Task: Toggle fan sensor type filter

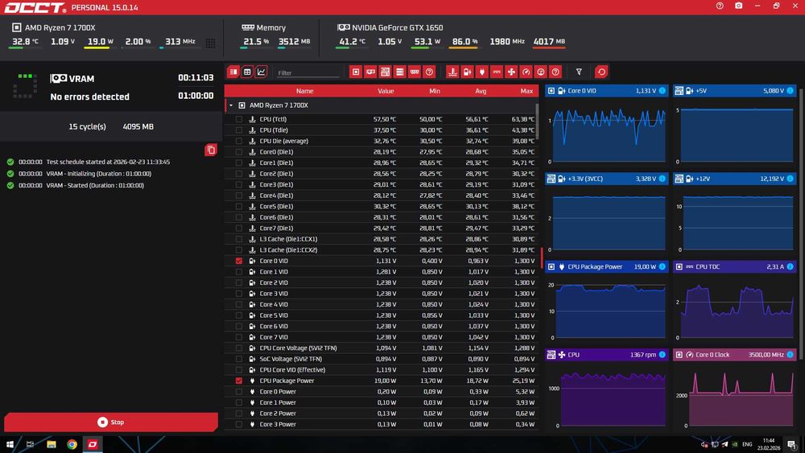Action: point(511,72)
